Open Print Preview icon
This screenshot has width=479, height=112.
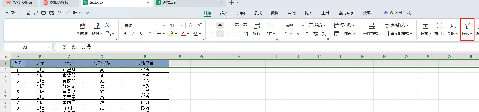pos(51,13)
